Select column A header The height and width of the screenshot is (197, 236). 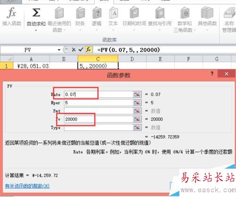(x=31, y=59)
